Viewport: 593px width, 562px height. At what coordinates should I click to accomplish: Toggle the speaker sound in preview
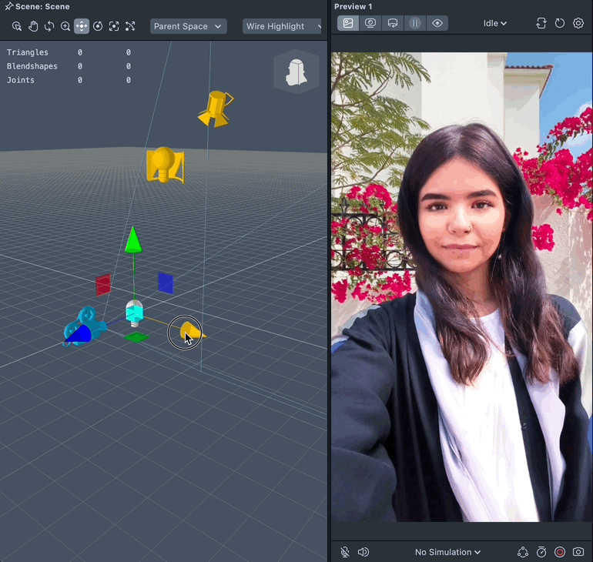tap(364, 552)
